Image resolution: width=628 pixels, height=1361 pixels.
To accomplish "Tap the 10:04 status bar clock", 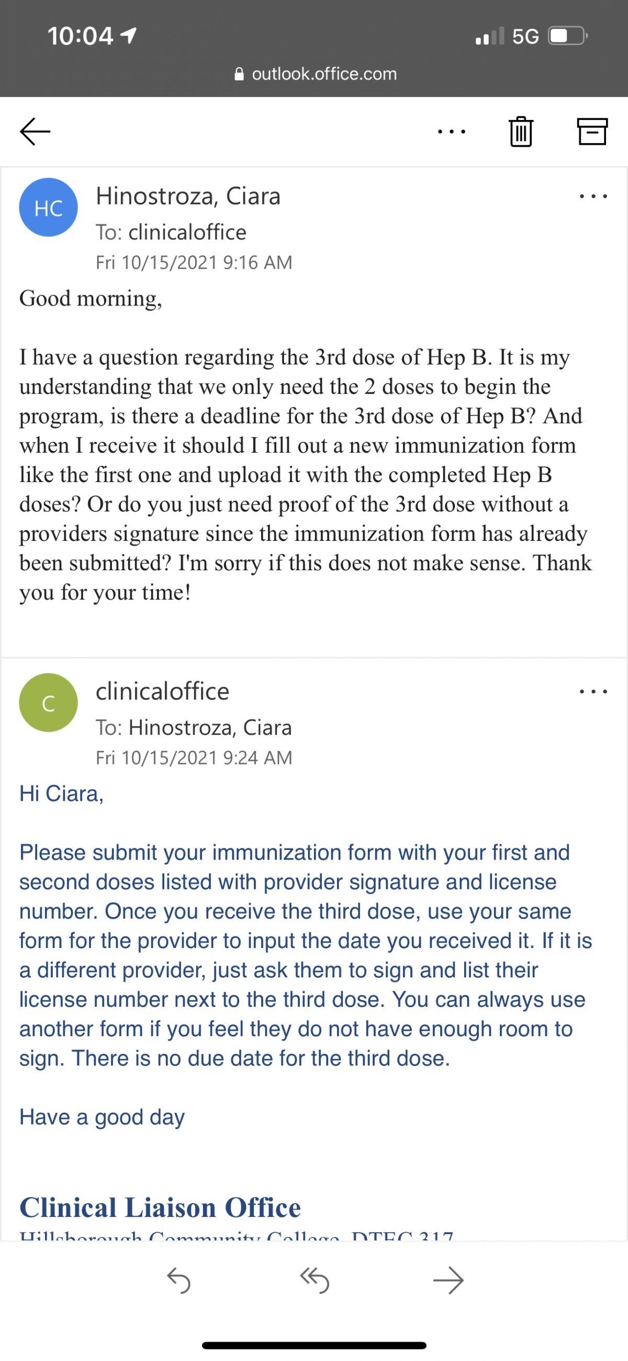I will (x=80, y=36).
